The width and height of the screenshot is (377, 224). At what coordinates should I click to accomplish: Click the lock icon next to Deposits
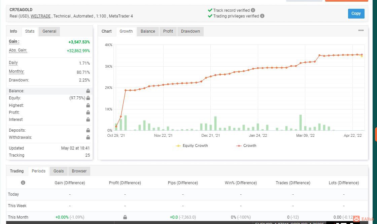click(88, 130)
